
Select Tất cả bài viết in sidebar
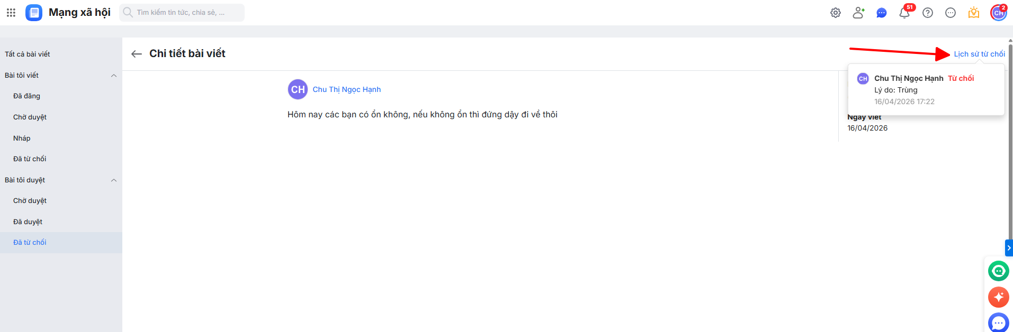(28, 54)
